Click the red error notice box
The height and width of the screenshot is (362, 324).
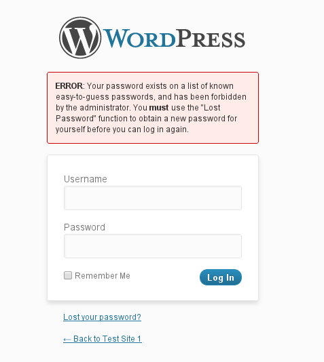(153, 108)
